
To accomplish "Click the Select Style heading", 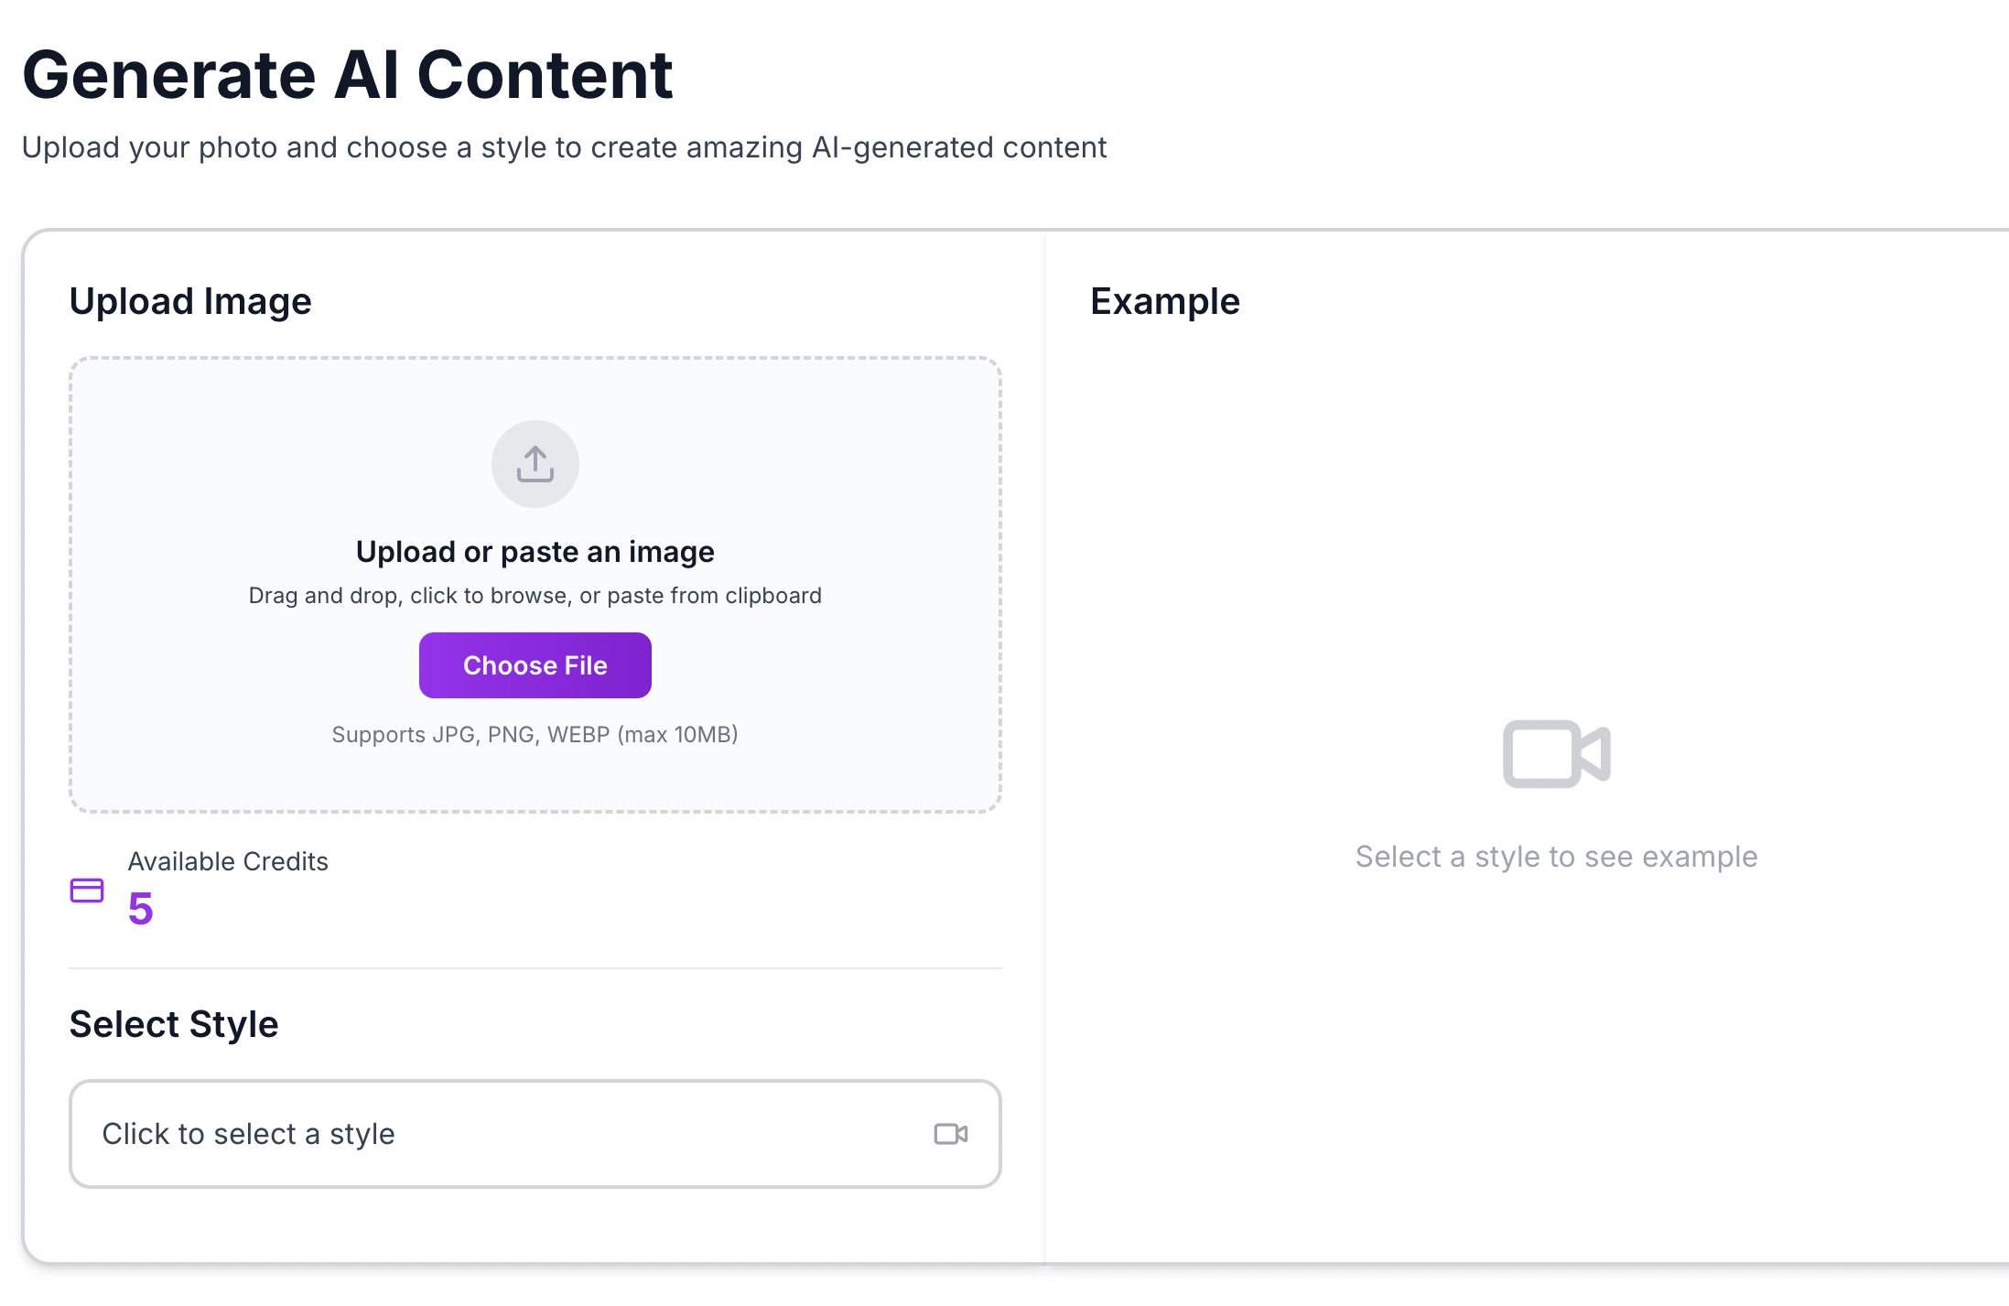I will (173, 1024).
